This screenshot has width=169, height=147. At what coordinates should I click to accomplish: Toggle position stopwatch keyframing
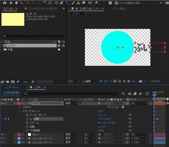(27, 119)
